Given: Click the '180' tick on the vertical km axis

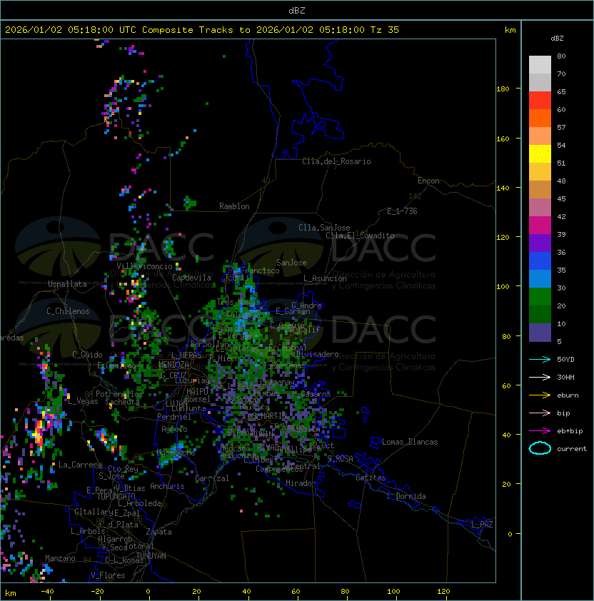Looking at the screenshot, I should click(x=503, y=89).
